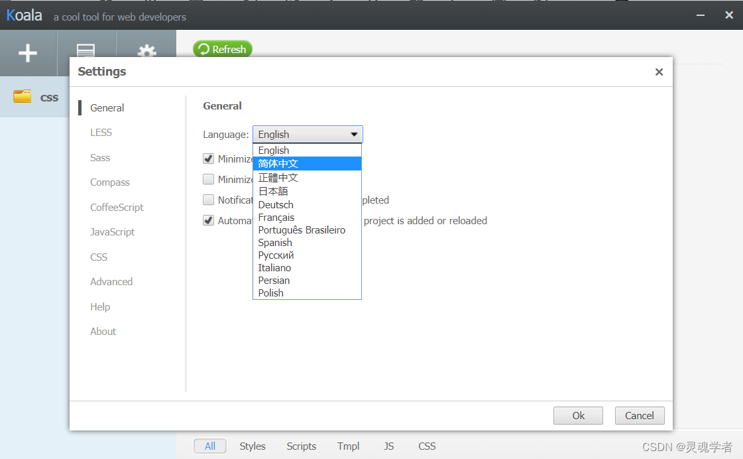Filter files by Scripts

(x=302, y=446)
